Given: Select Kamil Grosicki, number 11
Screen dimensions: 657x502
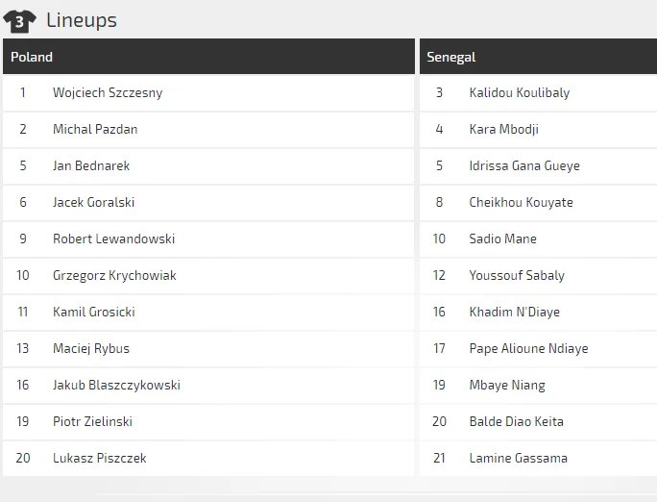Looking at the screenshot, I should point(94,313).
